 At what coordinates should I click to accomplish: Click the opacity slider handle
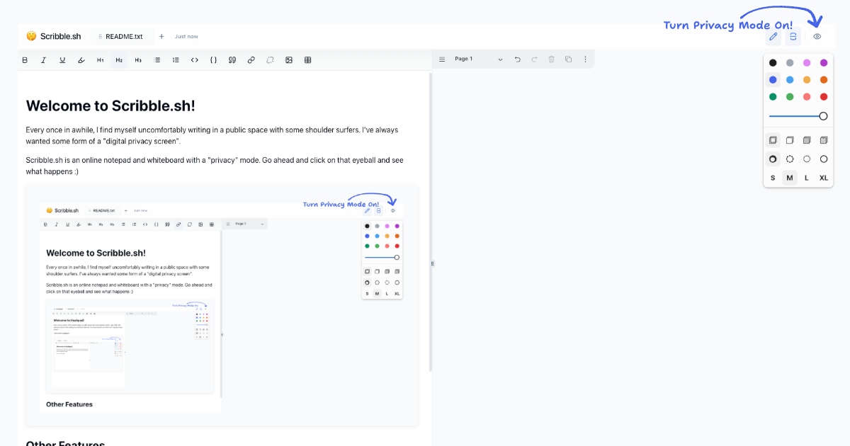point(823,116)
